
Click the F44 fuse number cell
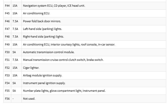tap(7, 6)
